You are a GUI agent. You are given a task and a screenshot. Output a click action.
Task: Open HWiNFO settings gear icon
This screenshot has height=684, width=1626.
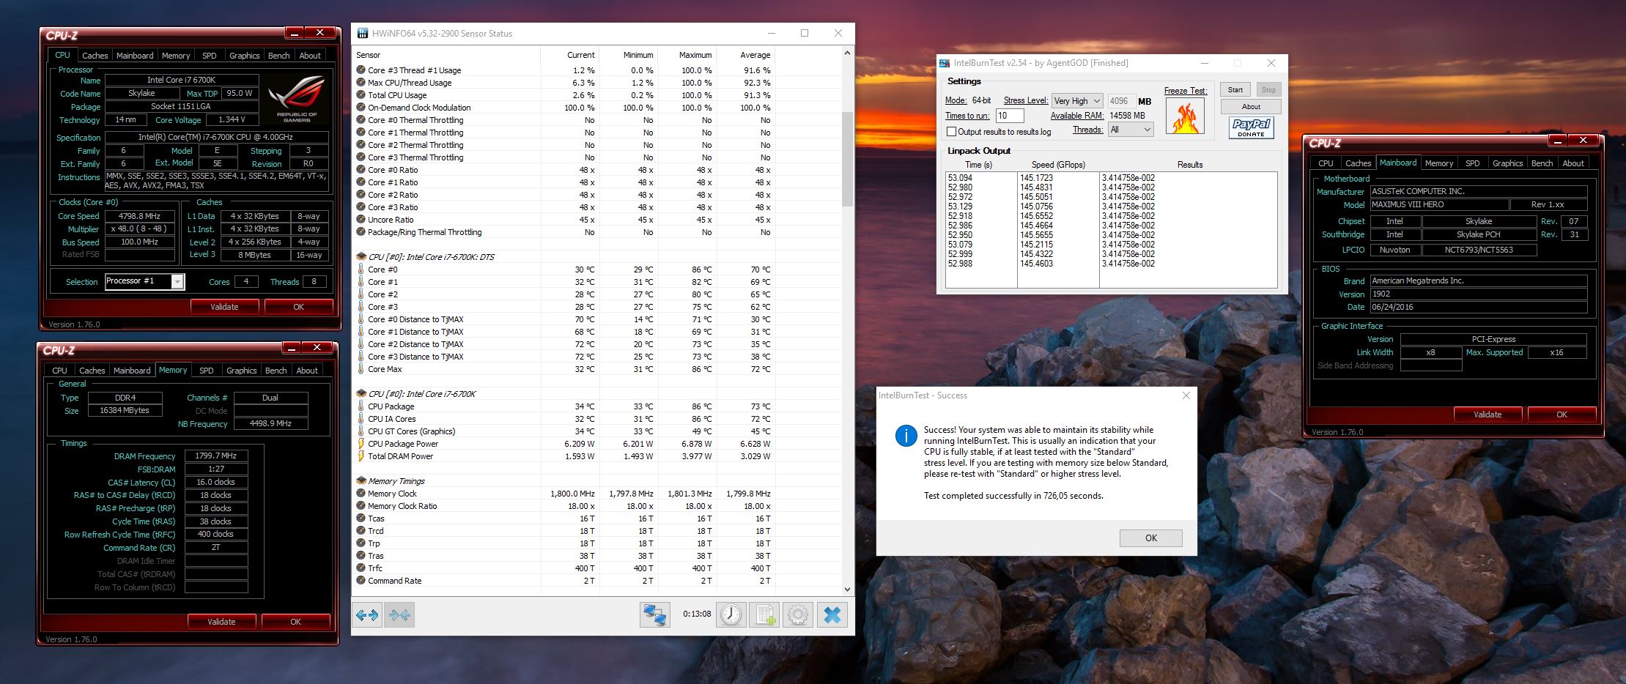click(798, 614)
